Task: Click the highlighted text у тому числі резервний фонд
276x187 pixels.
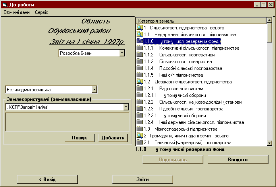Action: [x=189, y=41]
